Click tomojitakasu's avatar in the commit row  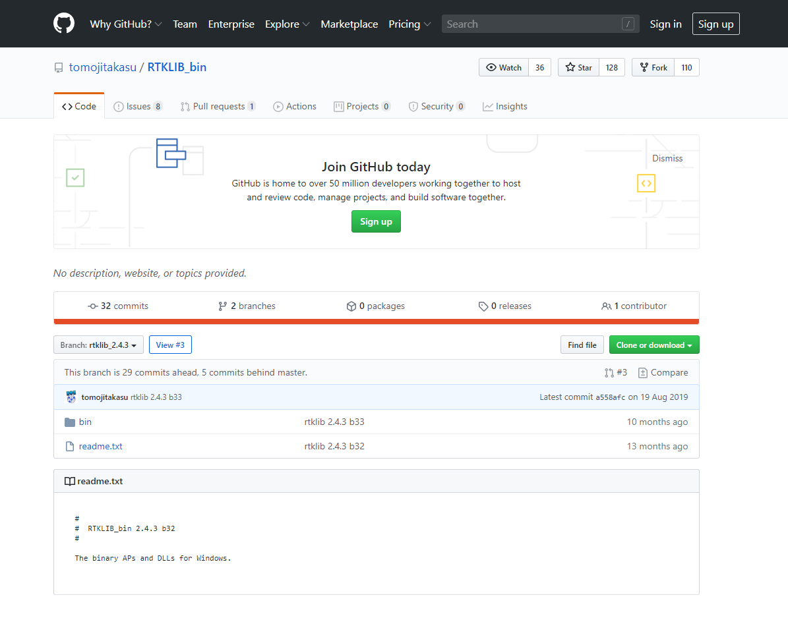point(71,397)
